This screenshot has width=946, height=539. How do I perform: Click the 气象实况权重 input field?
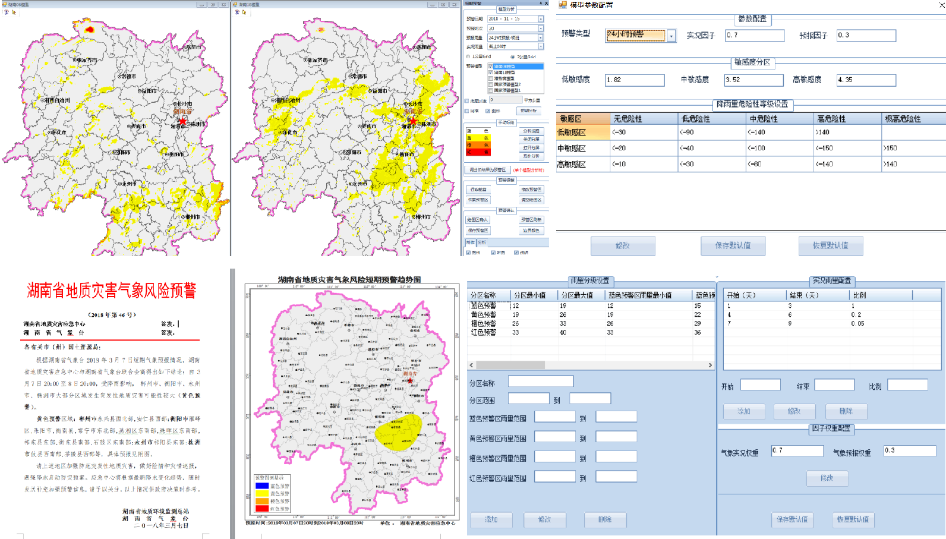point(797,451)
